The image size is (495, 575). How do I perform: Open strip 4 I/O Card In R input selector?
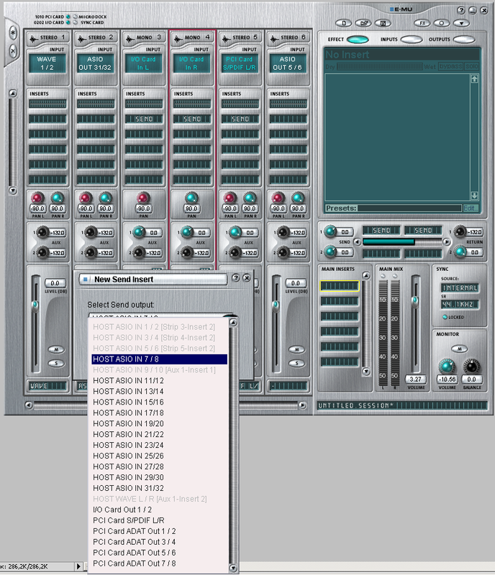[191, 63]
